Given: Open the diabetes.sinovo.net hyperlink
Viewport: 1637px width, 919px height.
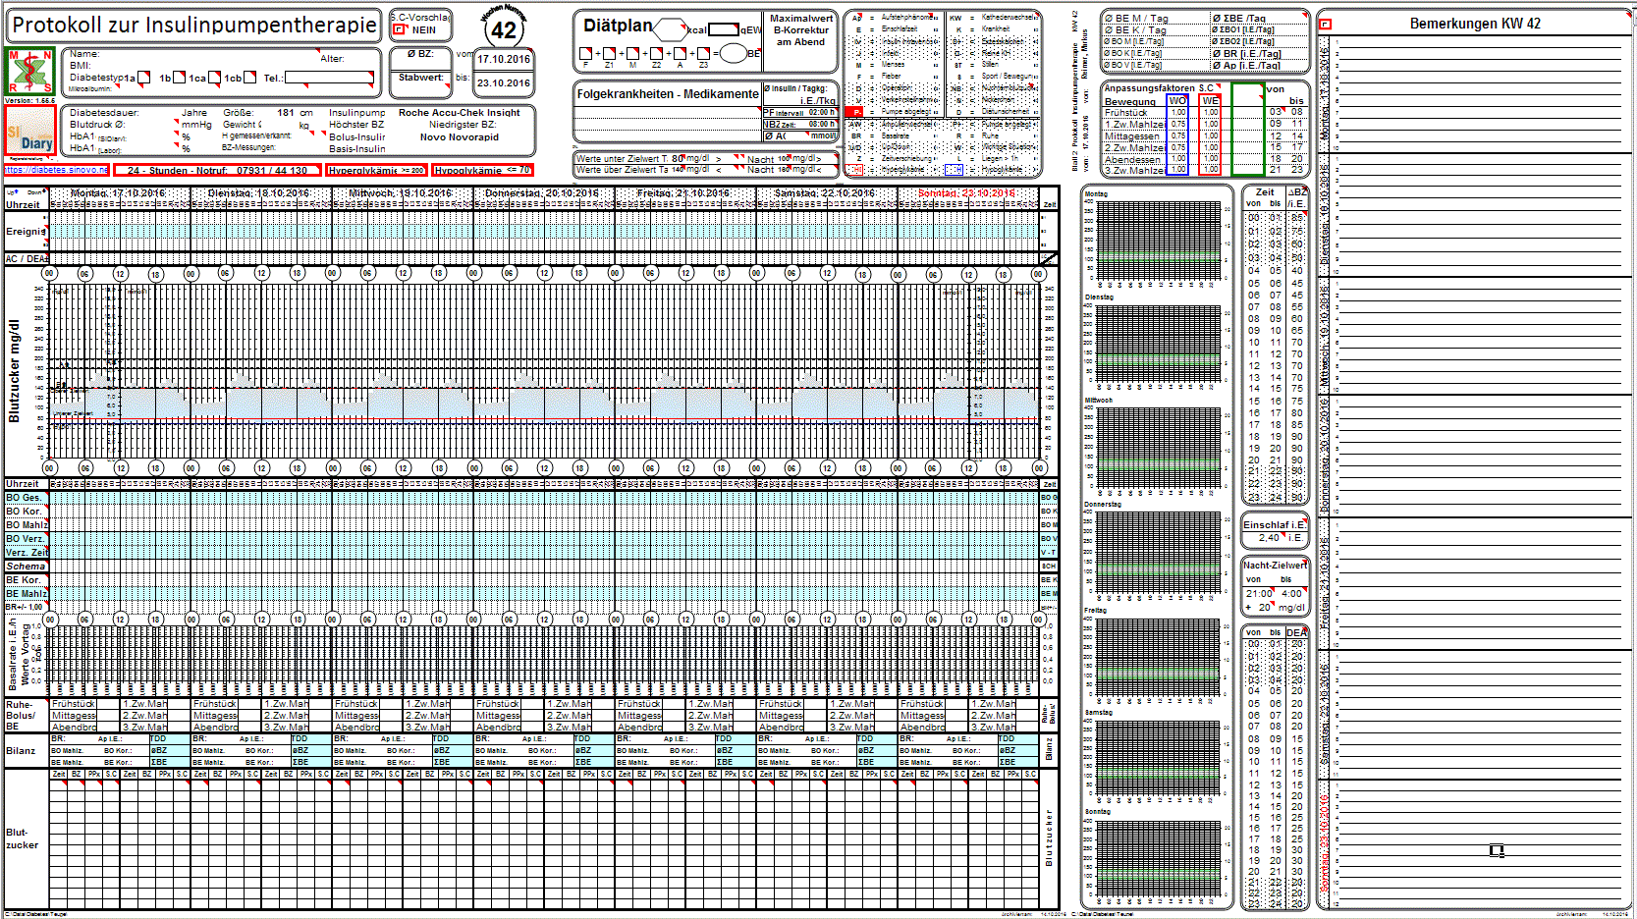Looking at the screenshot, I should (56, 170).
